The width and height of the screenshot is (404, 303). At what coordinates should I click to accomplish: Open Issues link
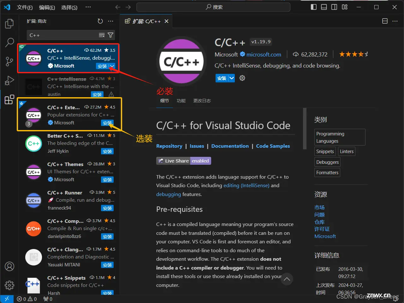(x=197, y=146)
